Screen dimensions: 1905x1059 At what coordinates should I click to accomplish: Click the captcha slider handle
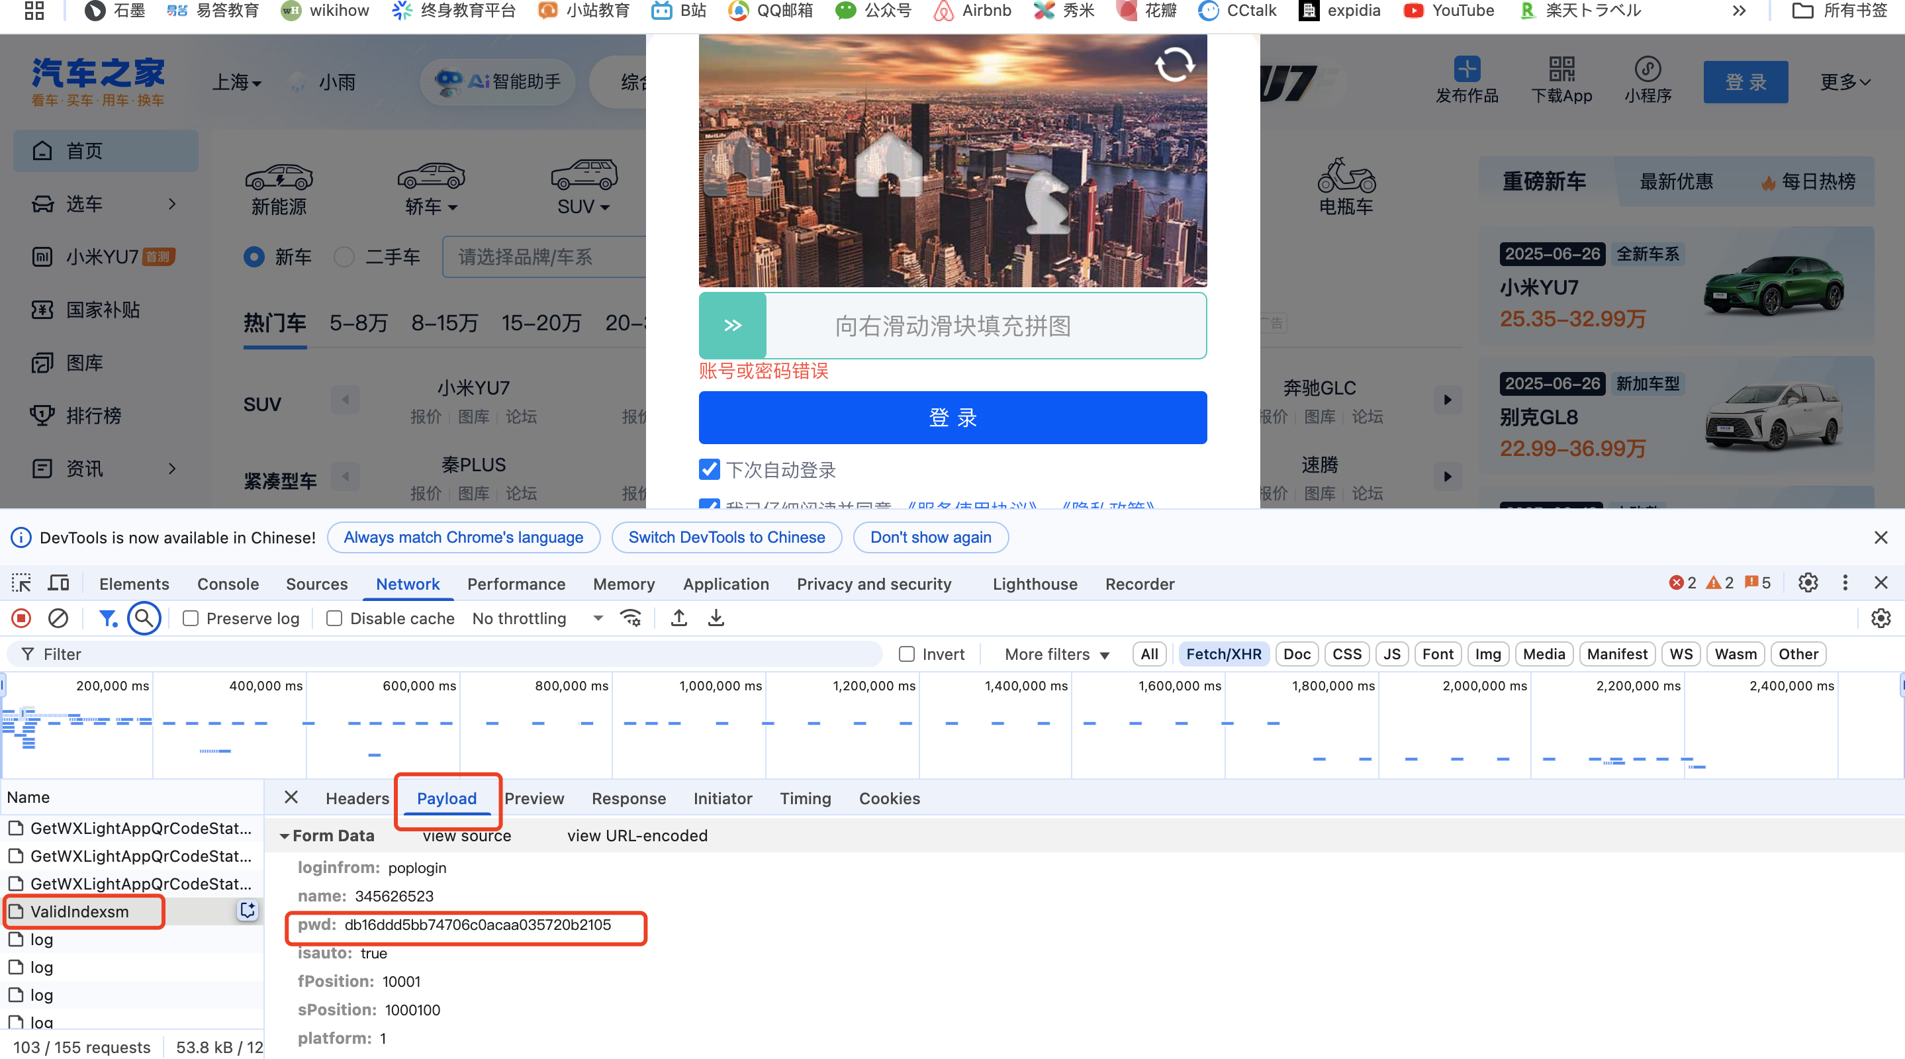(732, 326)
